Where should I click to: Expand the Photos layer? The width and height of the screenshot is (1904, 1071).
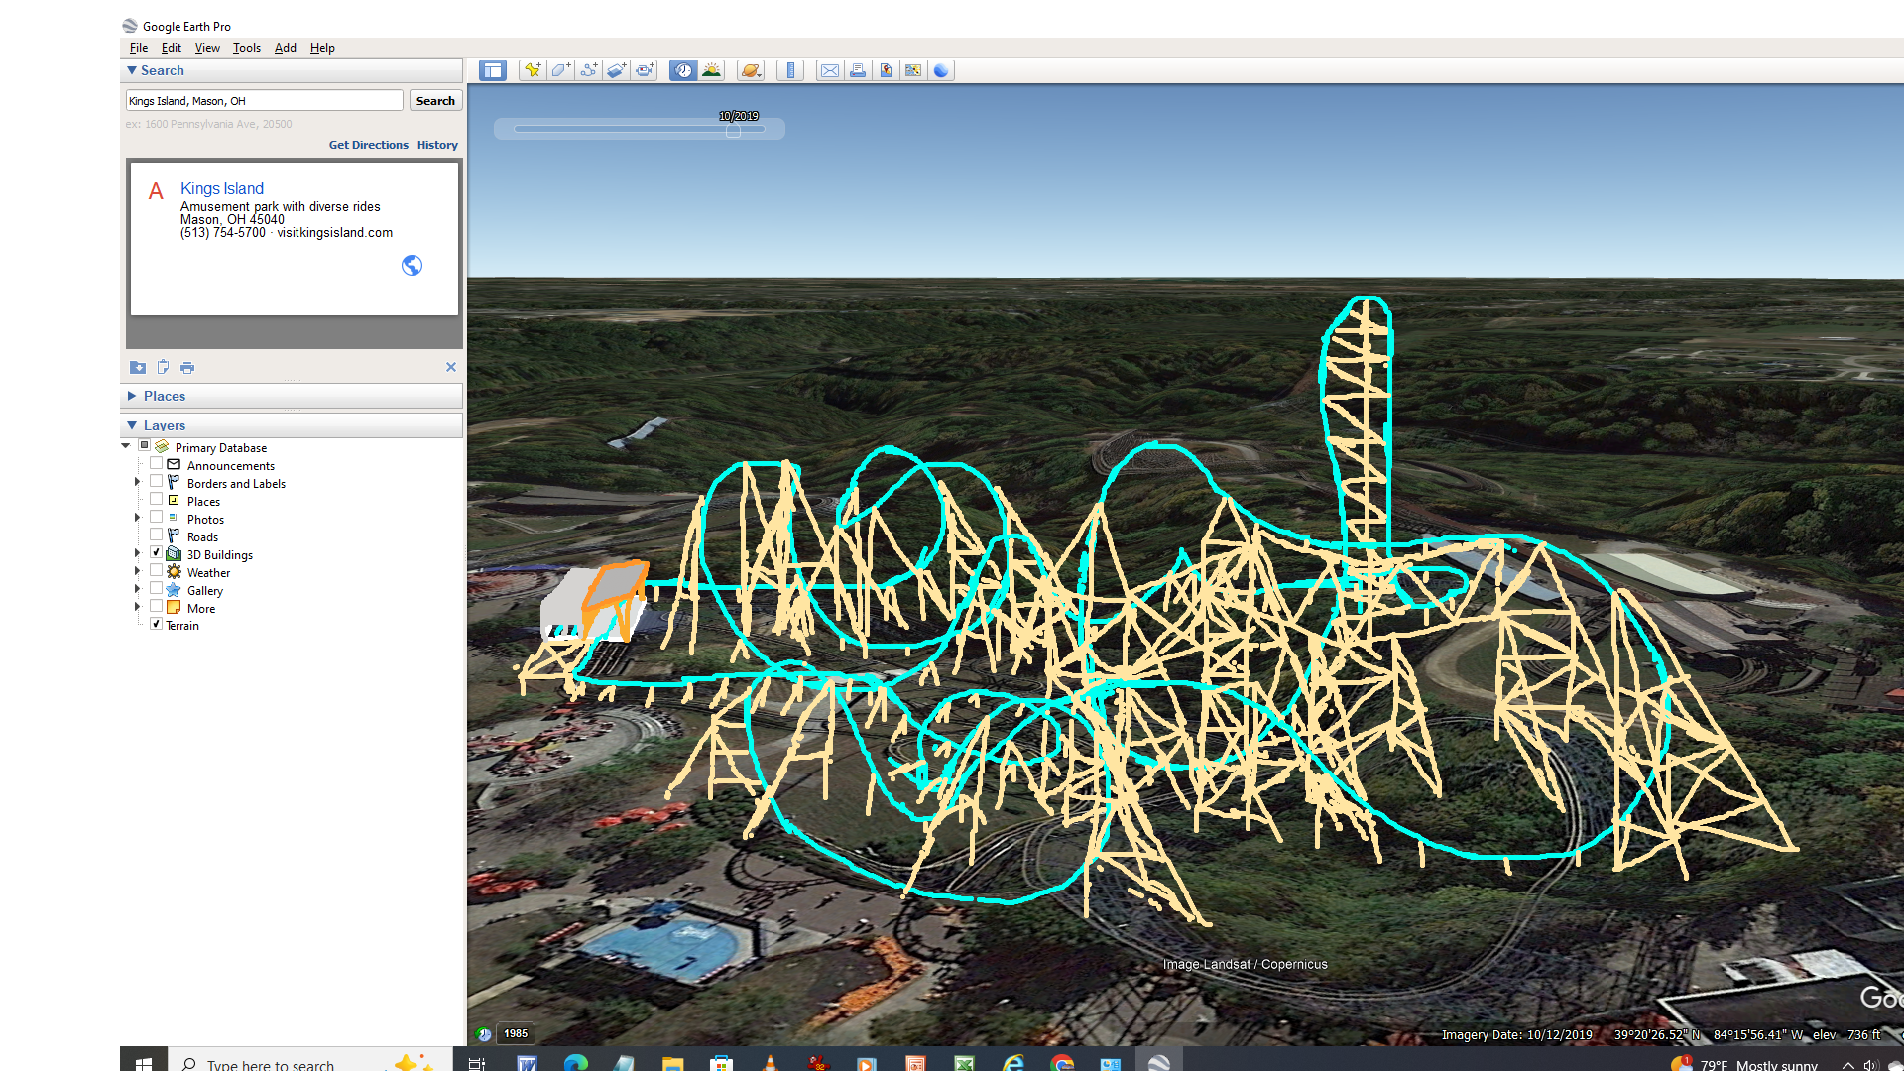click(137, 518)
